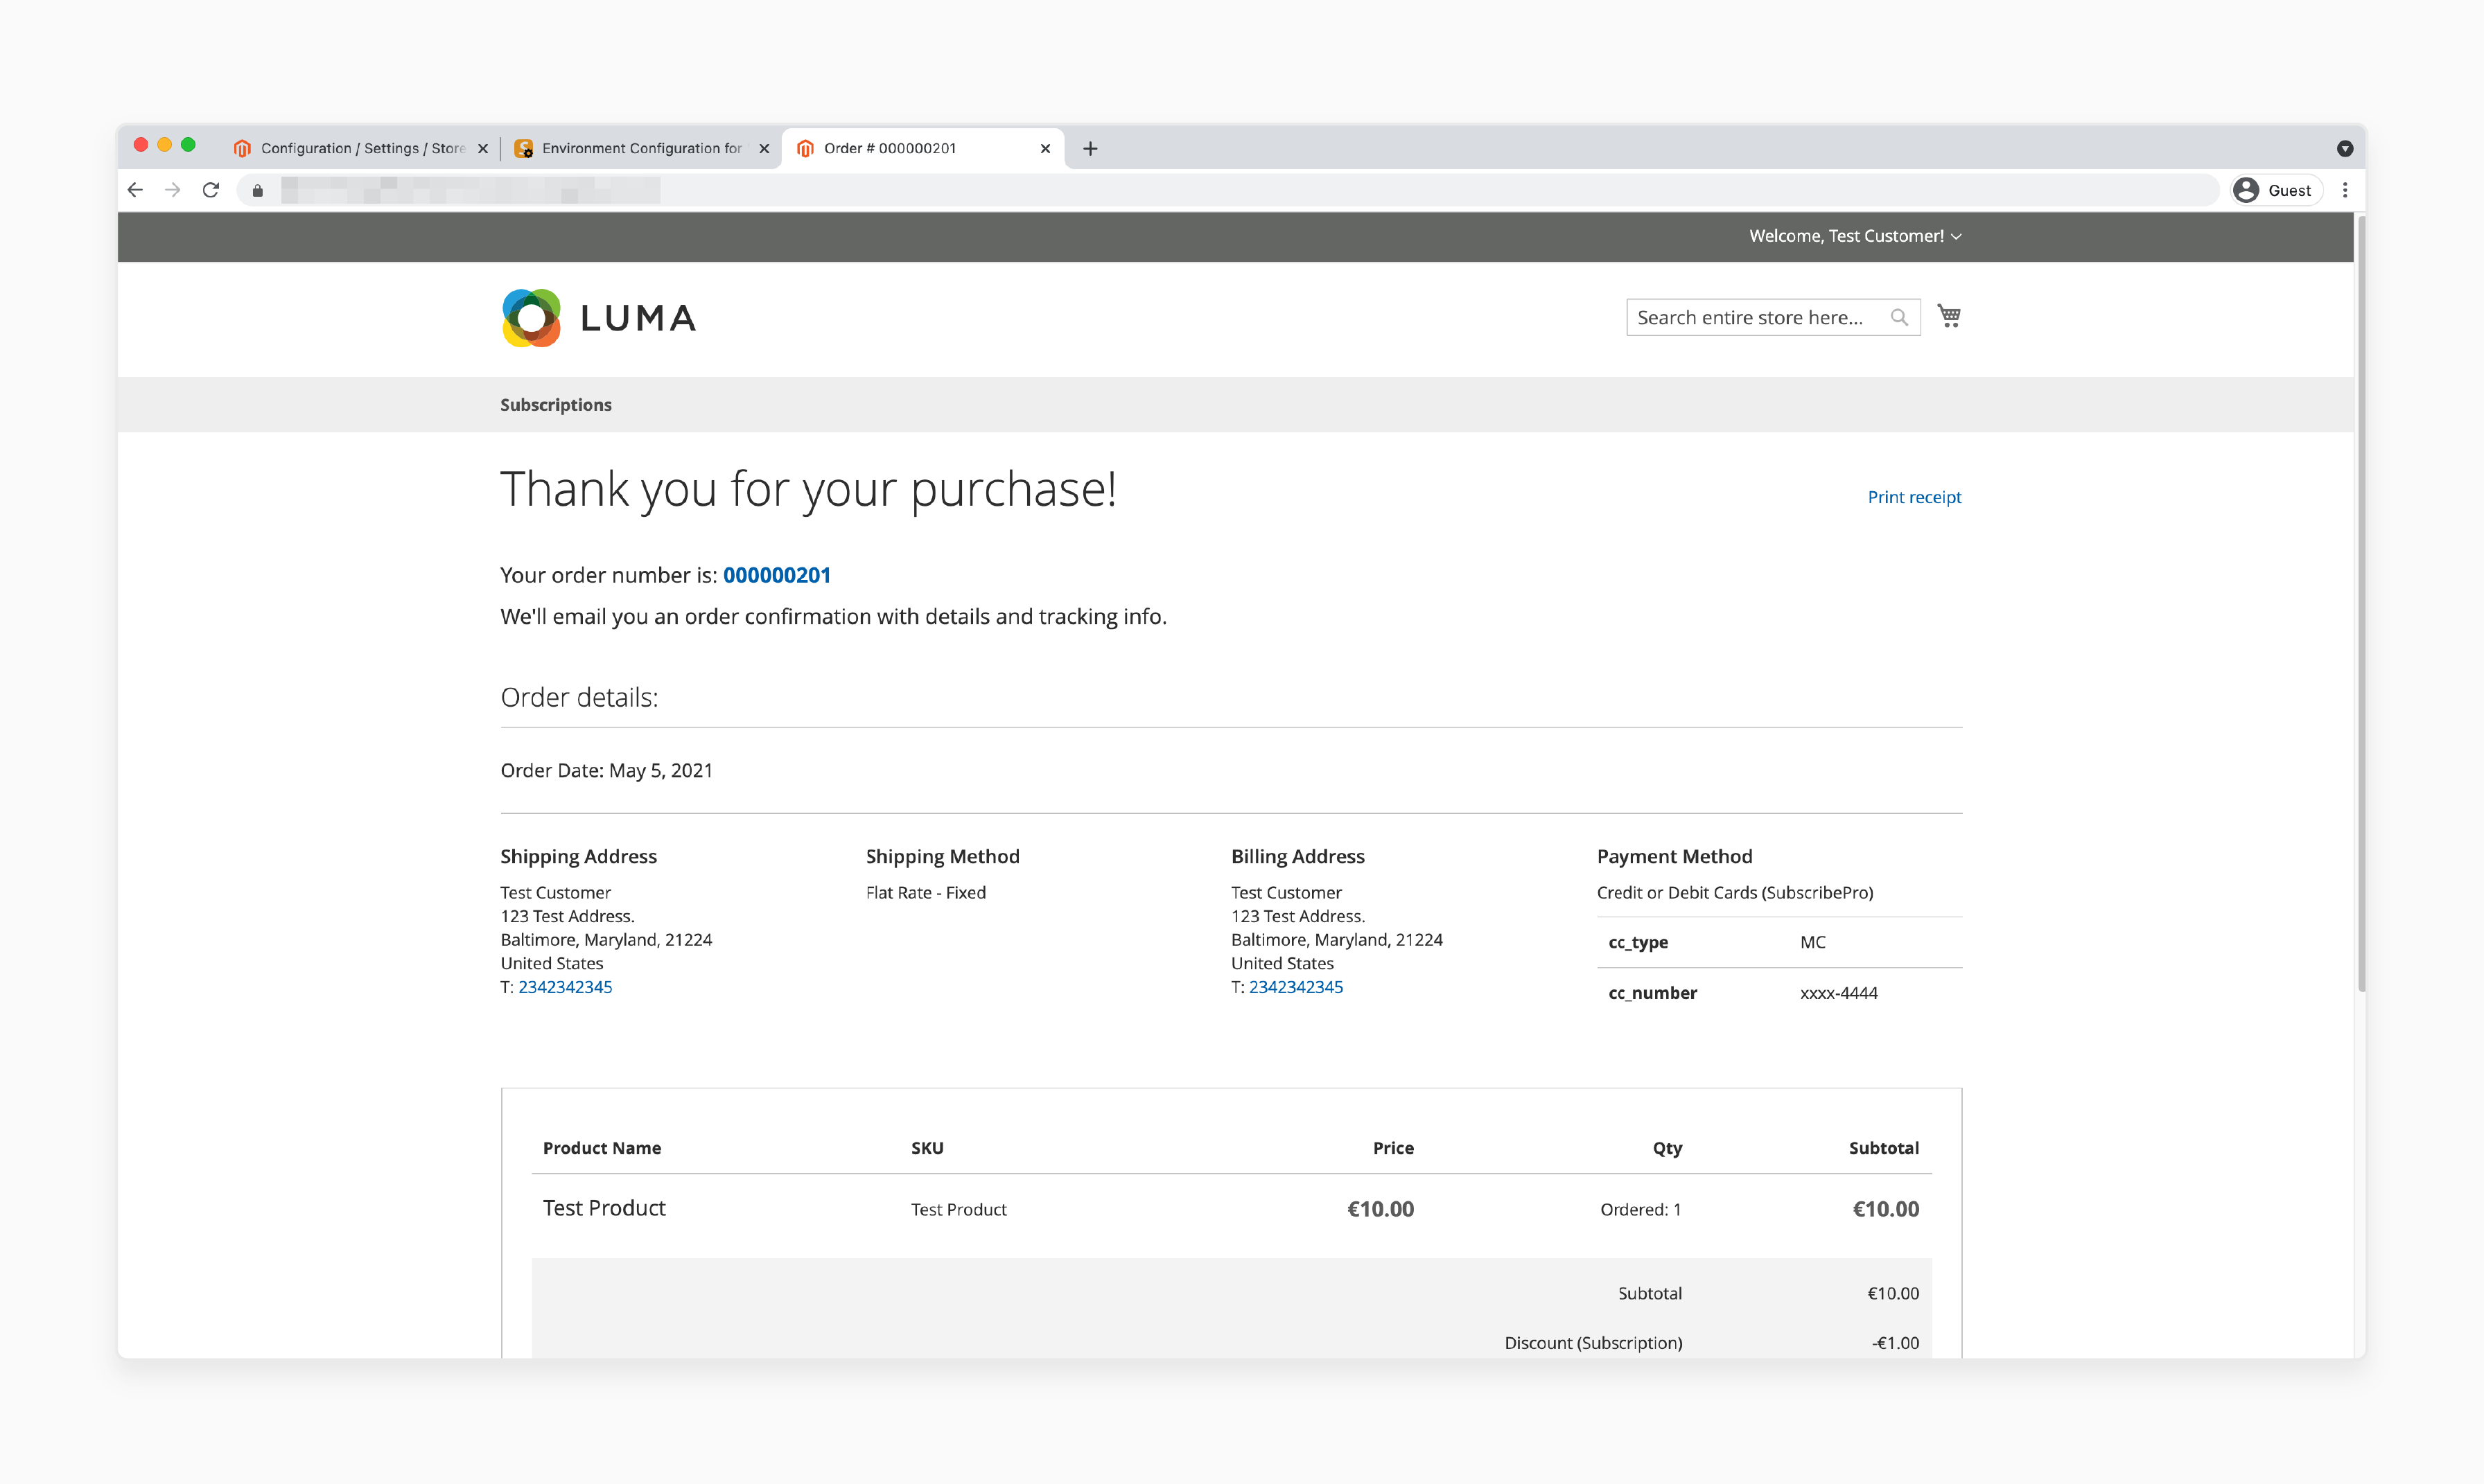The width and height of the screenshot is (2484, 1484).
Task: Click the Print receipt link
Action: [x=1914, y=496]
